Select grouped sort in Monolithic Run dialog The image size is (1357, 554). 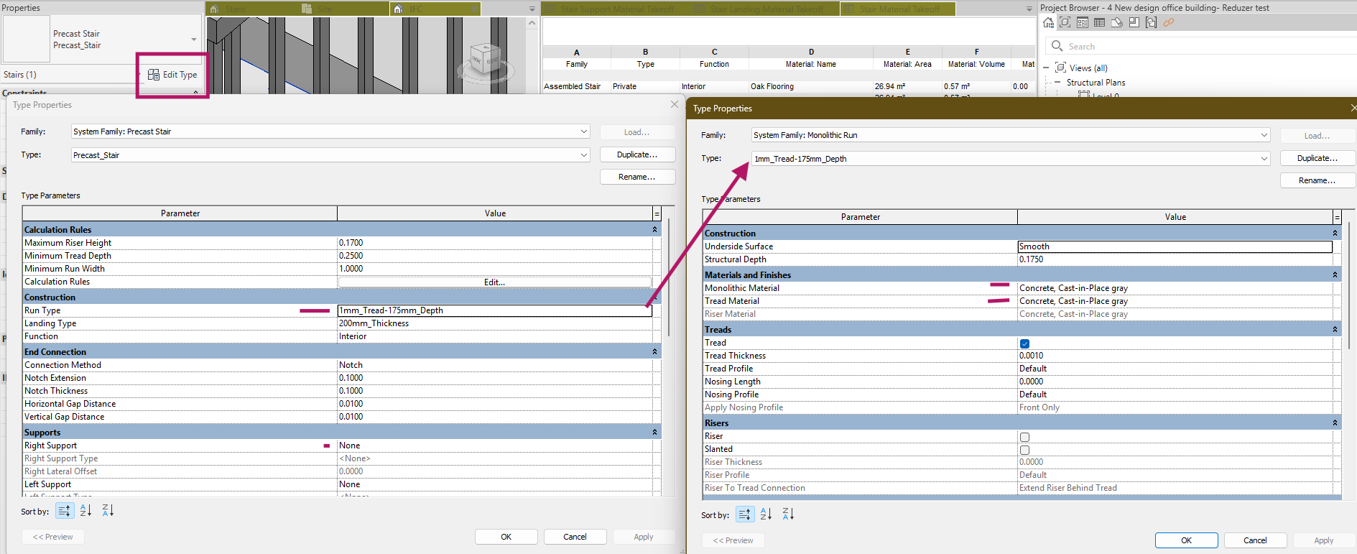click(x=745, y=514)
